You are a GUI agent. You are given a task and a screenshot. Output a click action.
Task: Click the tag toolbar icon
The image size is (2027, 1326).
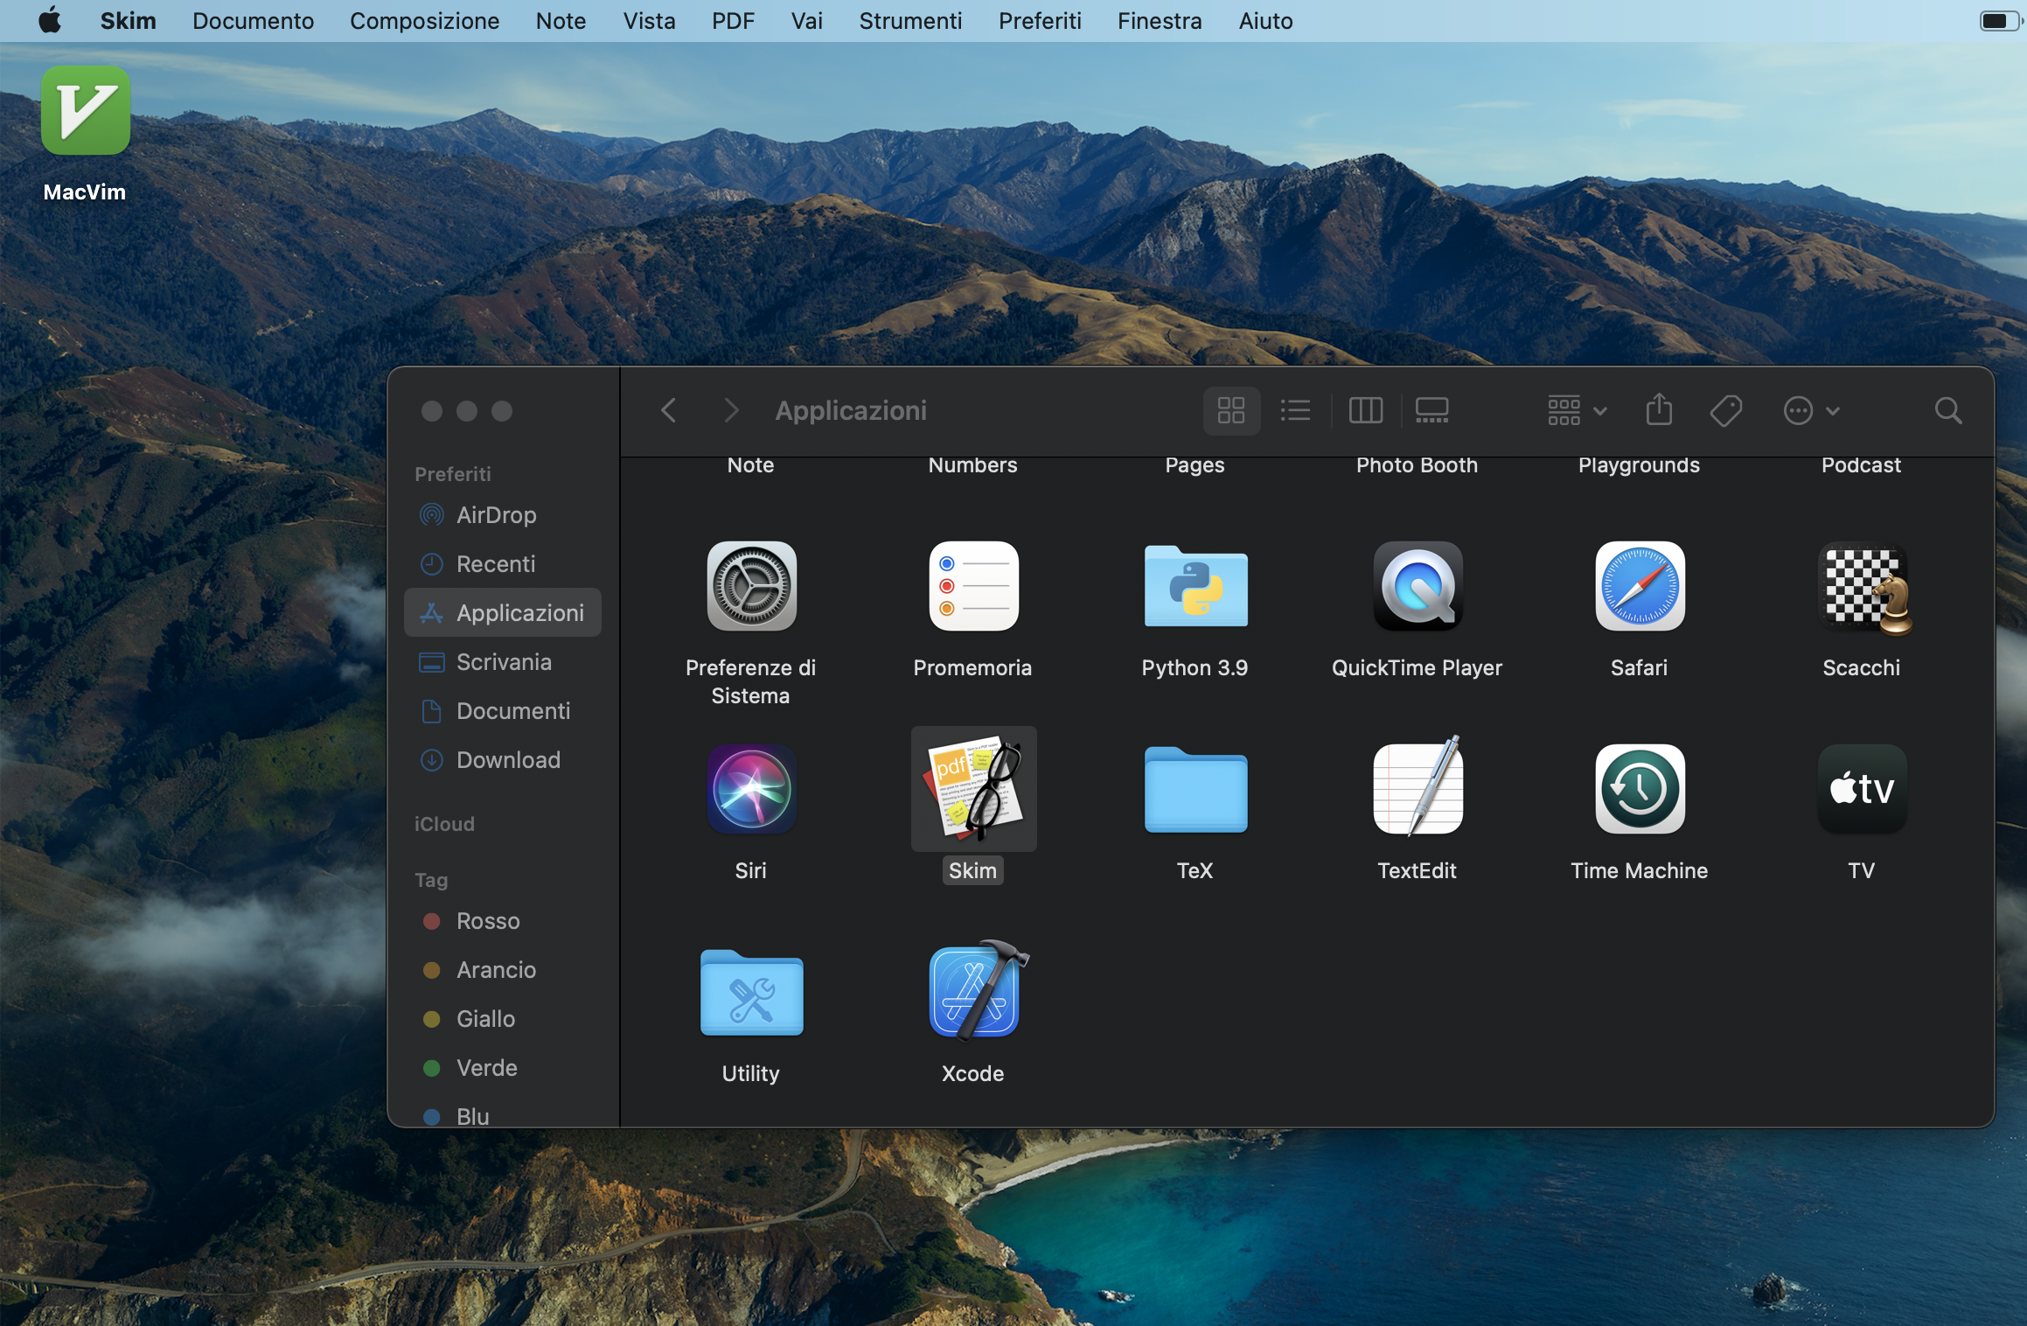[1725, 410]
